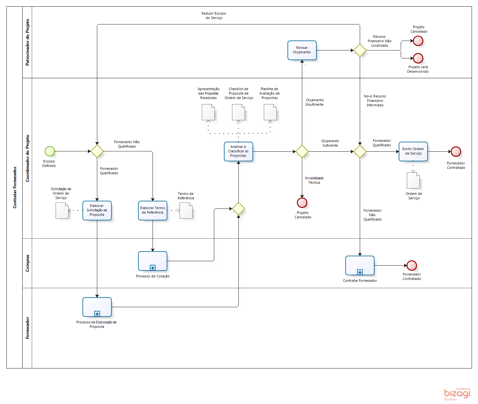Click the Emitir Ordem de Serviço task
This screenshot has width=478, height=404.
click(x=413, y=151)
